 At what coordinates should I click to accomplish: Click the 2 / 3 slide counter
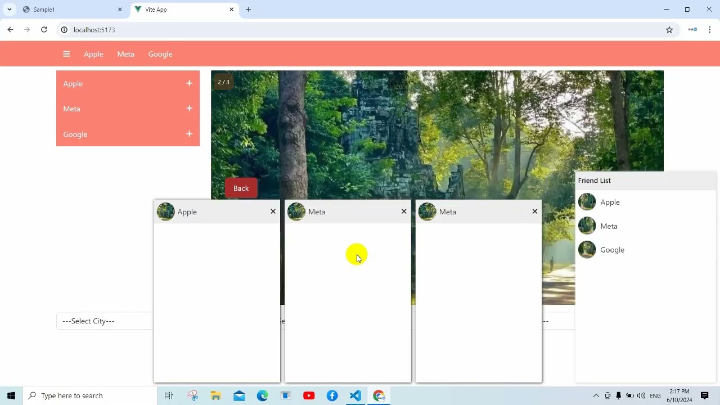pyautogui.click(x=223, y=82)
